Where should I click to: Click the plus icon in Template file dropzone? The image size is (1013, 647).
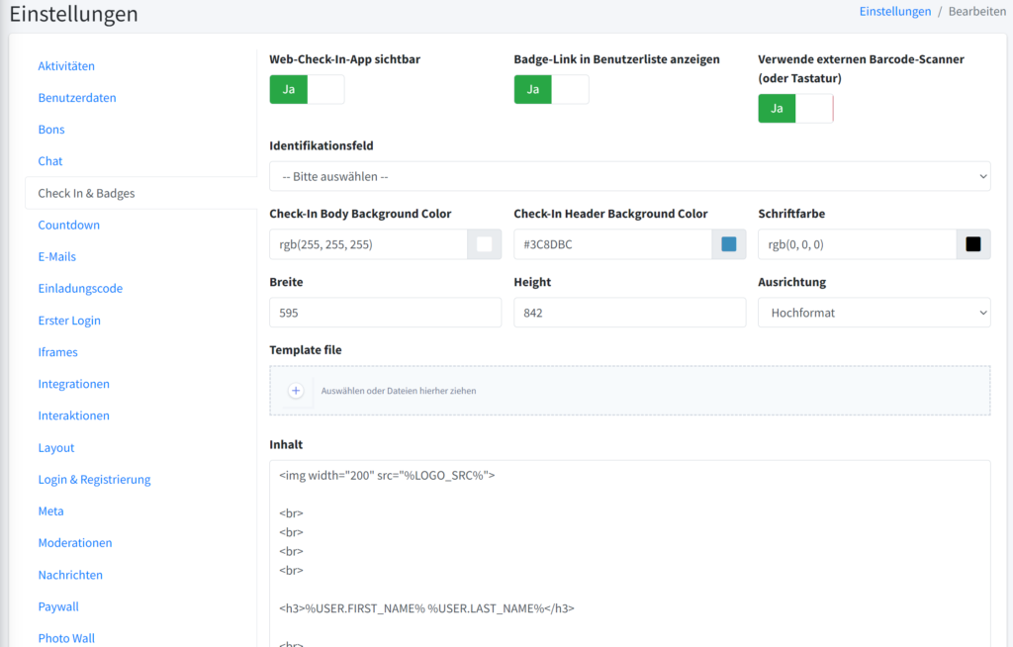(x=296, y=391)
